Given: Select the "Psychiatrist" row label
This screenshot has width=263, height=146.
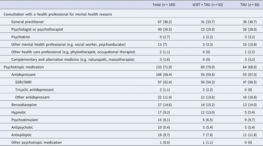Looking at the screenshot, I should (x=21, y=36).
